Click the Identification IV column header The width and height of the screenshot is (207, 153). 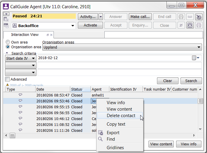point(126,89)
